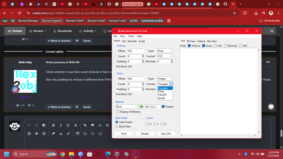Click the View UVs button

166,134
